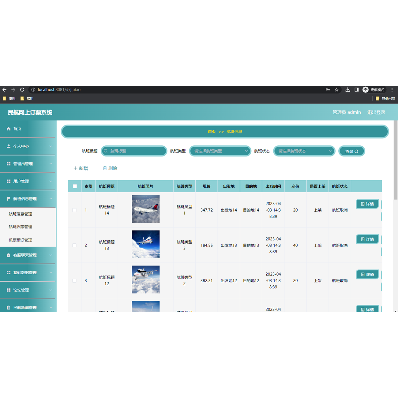Bookmark this page with star icon
Image resolution: width=398 pixels, height=398 pixels.
[x=336, y=90]
